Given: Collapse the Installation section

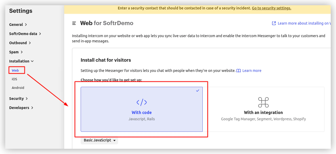Looking at the screenshot, I should click(21, 61).
